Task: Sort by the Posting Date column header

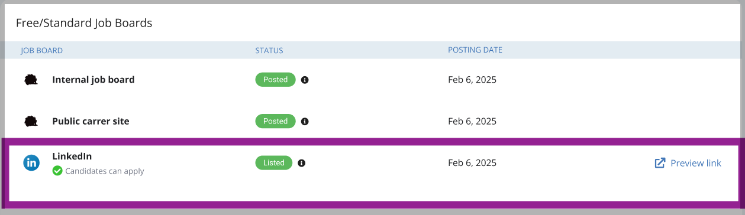Action: [x=475, y=50]
